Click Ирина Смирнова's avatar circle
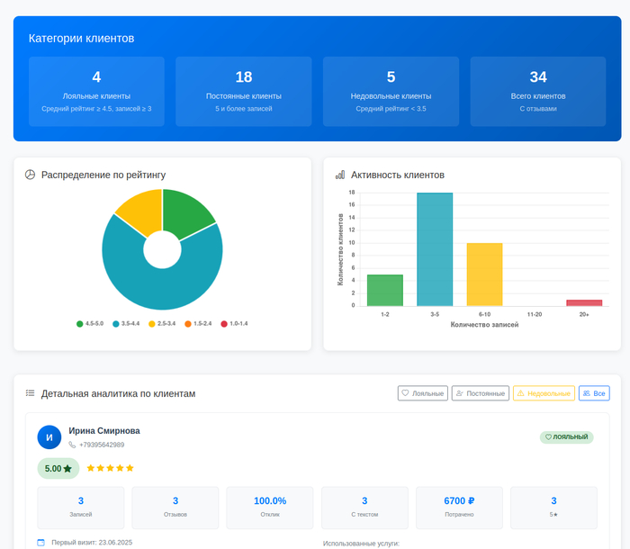630x549 pixels. click(49, 437)
